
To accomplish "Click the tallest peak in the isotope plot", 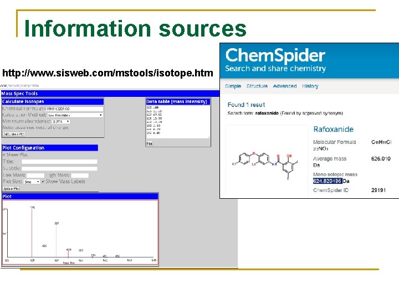I will click(x=32, y=233).
